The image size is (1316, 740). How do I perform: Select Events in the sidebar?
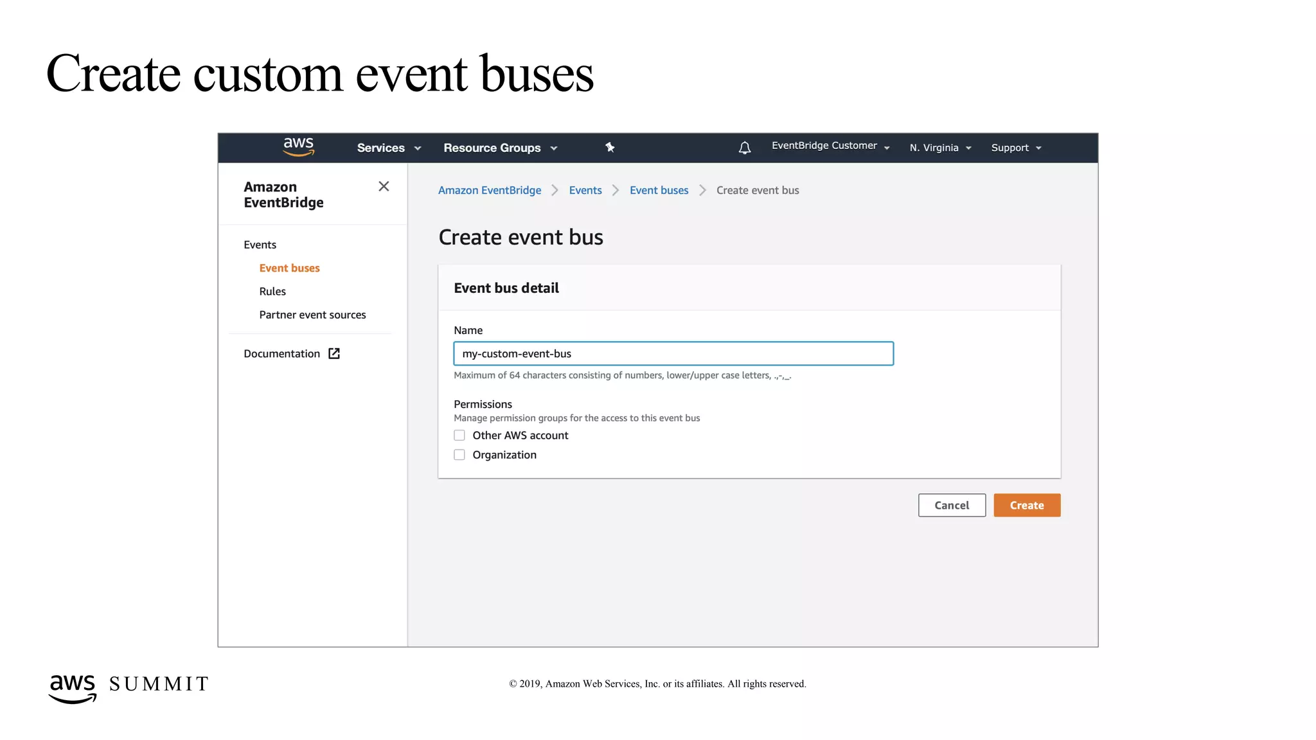260,245
